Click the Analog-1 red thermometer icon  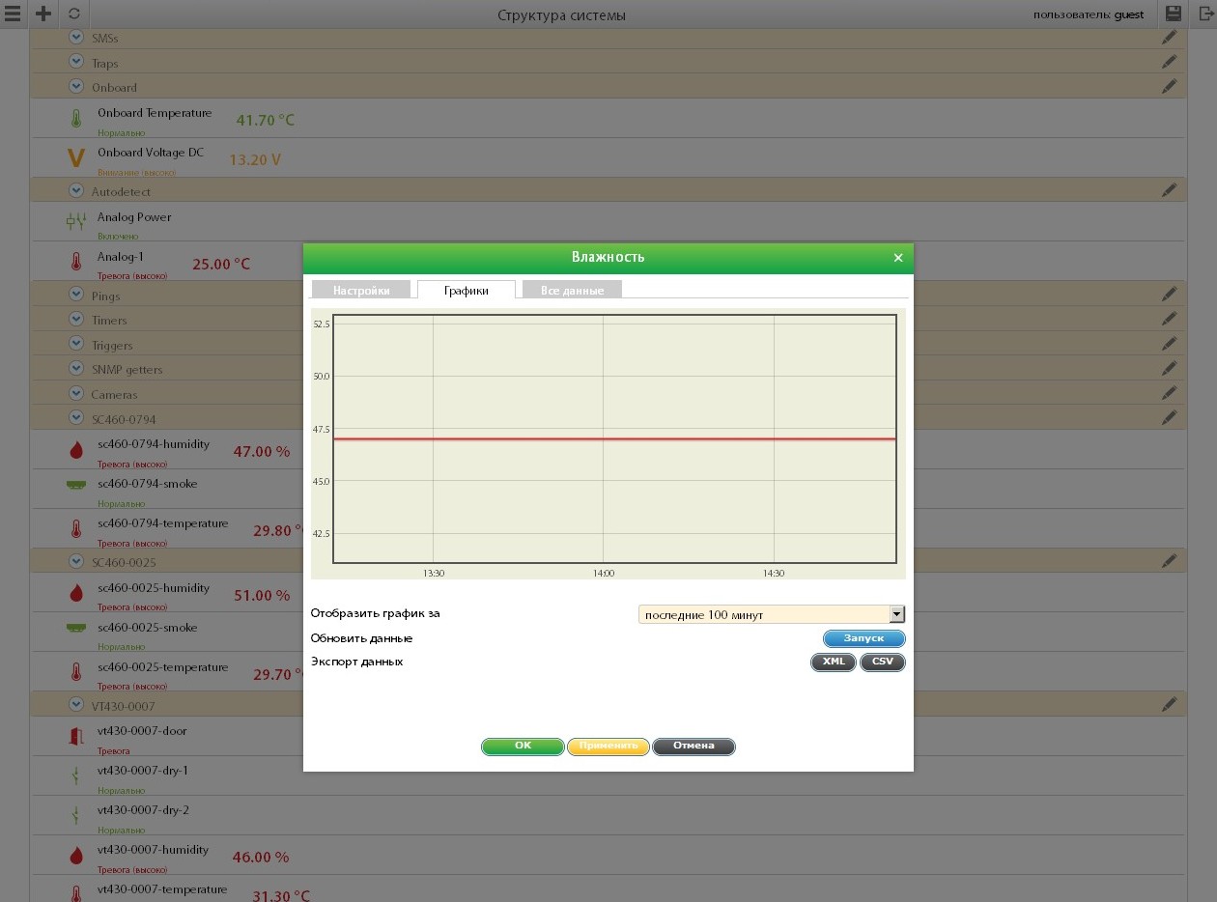[76, 262]
